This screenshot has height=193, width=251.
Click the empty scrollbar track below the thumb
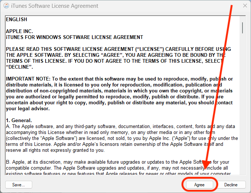coord(242,111)
